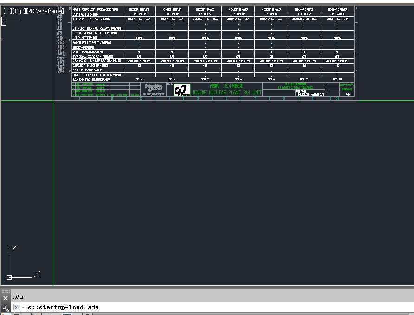The image size is (414, 315).
Task: Select 'EARTH FAULT RELAY' row label
Action: point(91,43)
